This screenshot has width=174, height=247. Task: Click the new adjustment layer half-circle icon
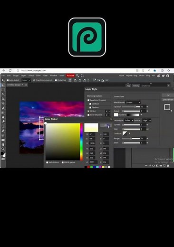coord(157,166)
